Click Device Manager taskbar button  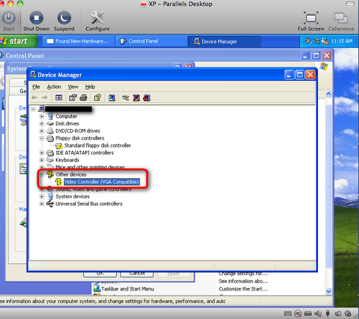(x=225, y=41)
